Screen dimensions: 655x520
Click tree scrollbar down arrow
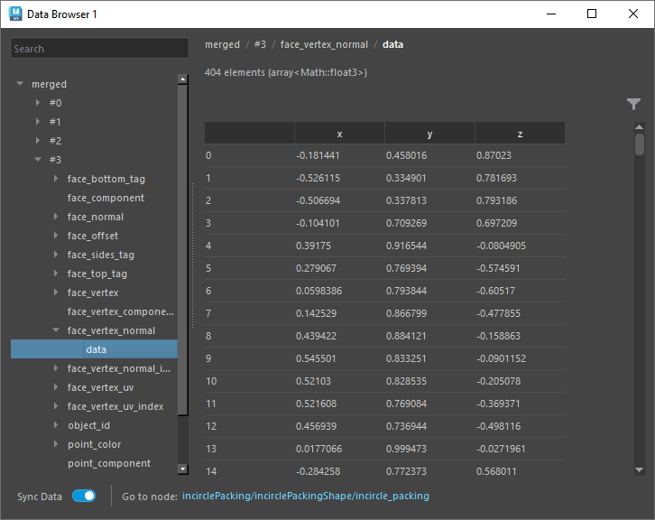click(183, 469)
